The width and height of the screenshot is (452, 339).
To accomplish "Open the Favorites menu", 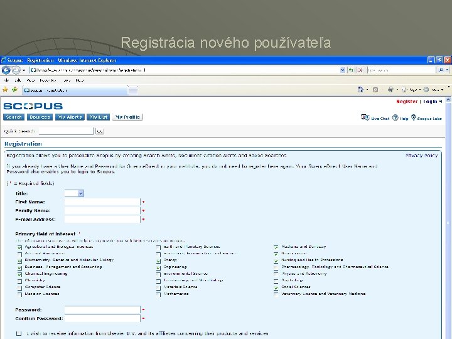I will (48, 80).
